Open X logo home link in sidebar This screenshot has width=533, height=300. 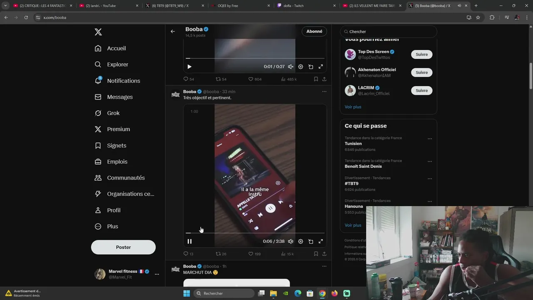click(98, 32)
